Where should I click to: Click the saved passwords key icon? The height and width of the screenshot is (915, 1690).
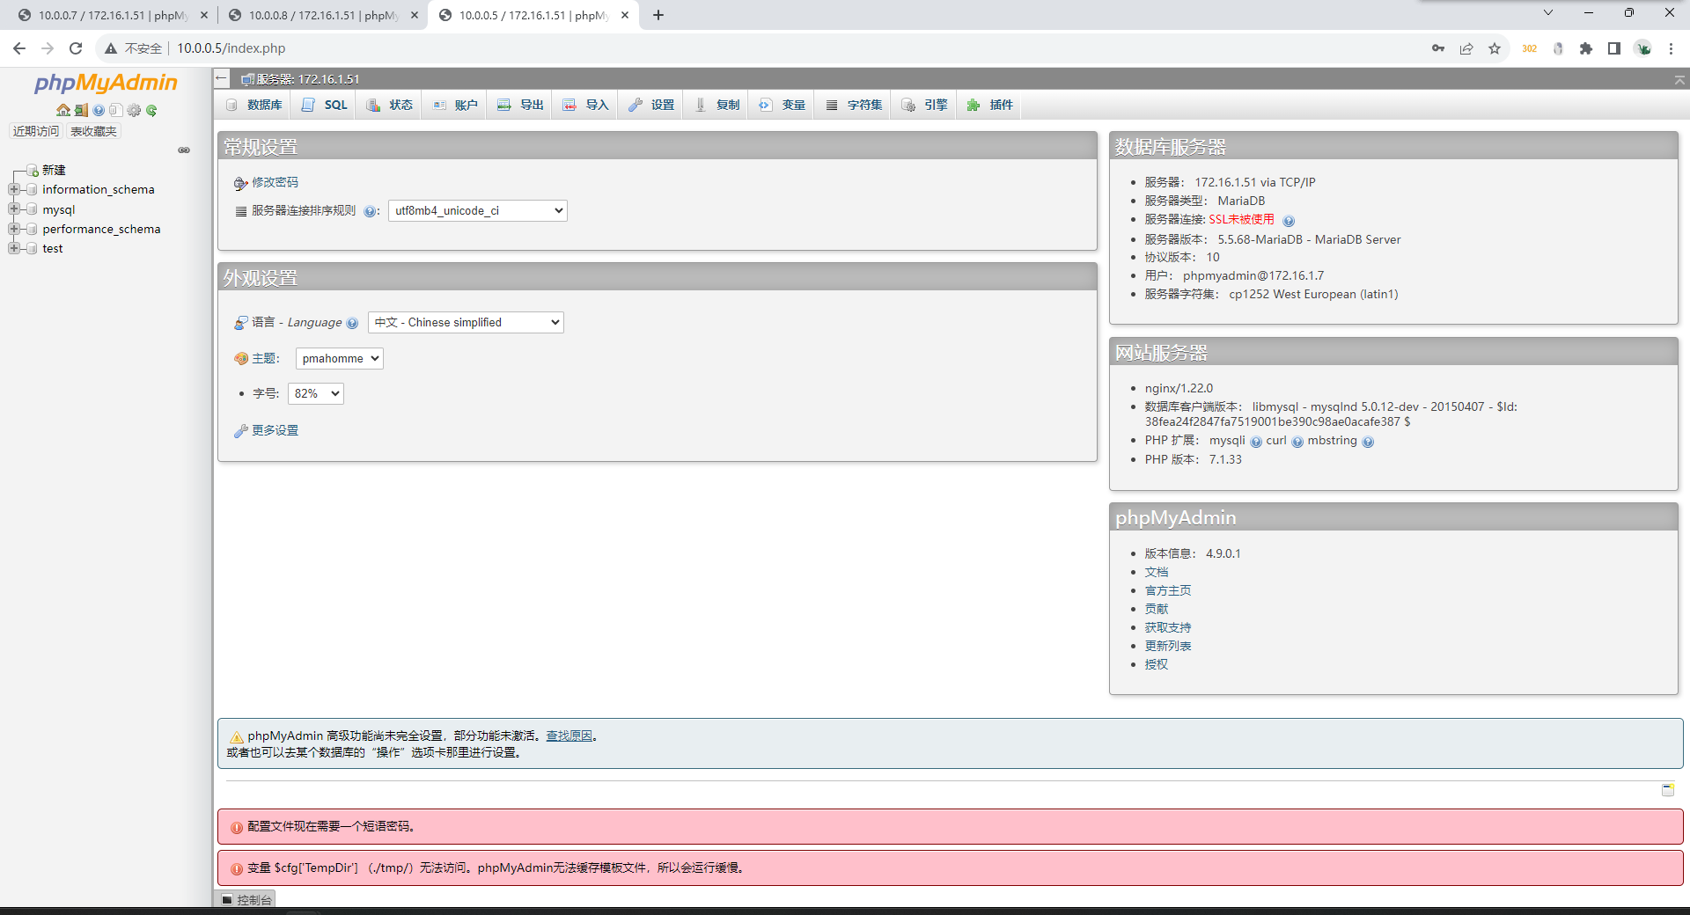point(1438,48)
